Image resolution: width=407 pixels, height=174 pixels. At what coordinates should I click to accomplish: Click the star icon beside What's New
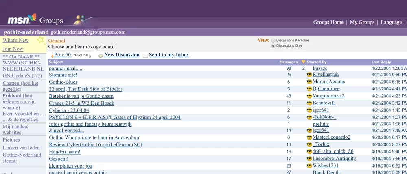point(40,40)
